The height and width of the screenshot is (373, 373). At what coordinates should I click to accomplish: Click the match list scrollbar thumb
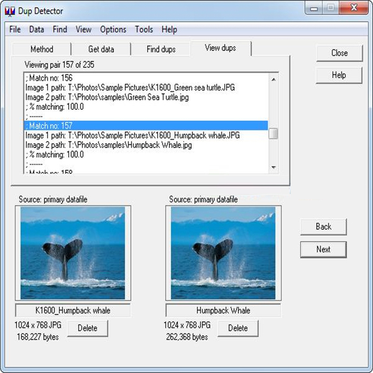(x=274, y=134)
